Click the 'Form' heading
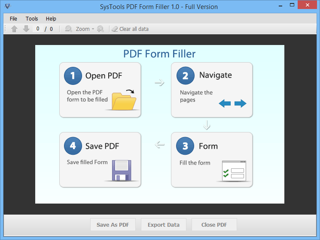 [x=208, y=146]
